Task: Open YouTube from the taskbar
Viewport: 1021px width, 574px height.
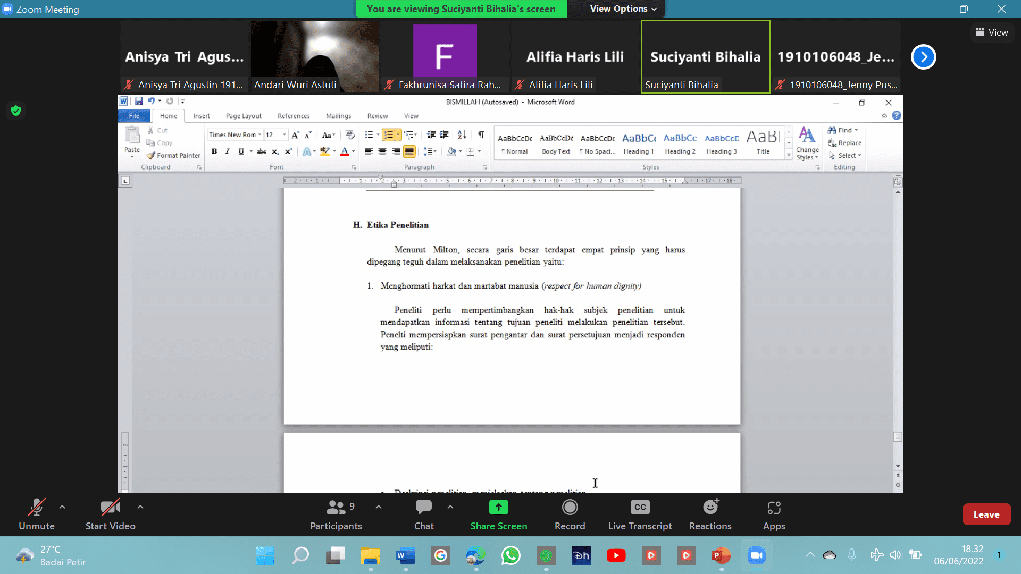Action: coord(616,556)
